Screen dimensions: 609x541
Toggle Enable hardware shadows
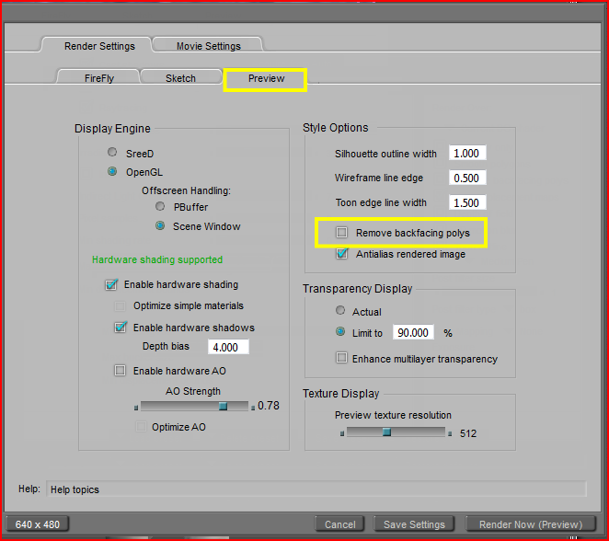pos(121,328)
